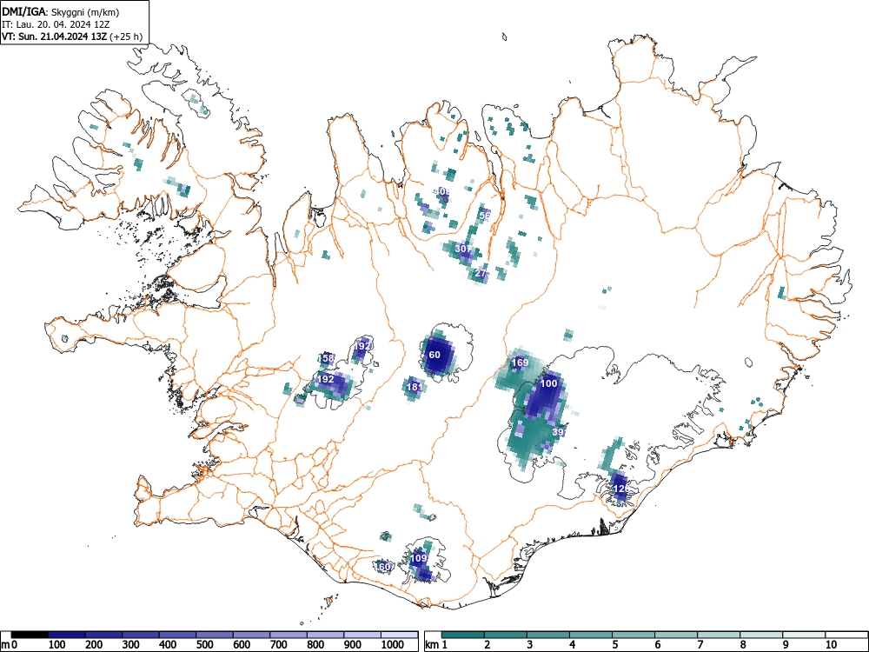Click the '(+25 h)' forecast offset text
Screen dimensions: 869x652
[x=126, y=37]
